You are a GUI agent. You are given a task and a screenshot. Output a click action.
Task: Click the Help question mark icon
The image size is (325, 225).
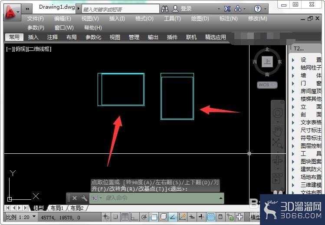point(258,9)
